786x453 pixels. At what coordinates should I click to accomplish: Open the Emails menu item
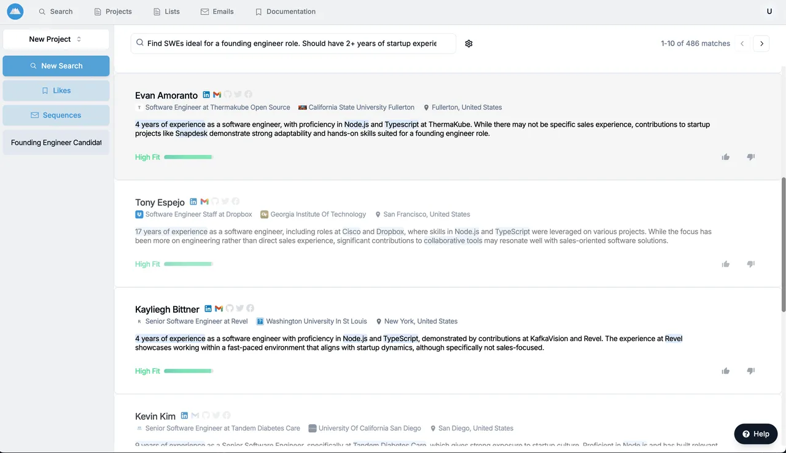coord(217,12)
